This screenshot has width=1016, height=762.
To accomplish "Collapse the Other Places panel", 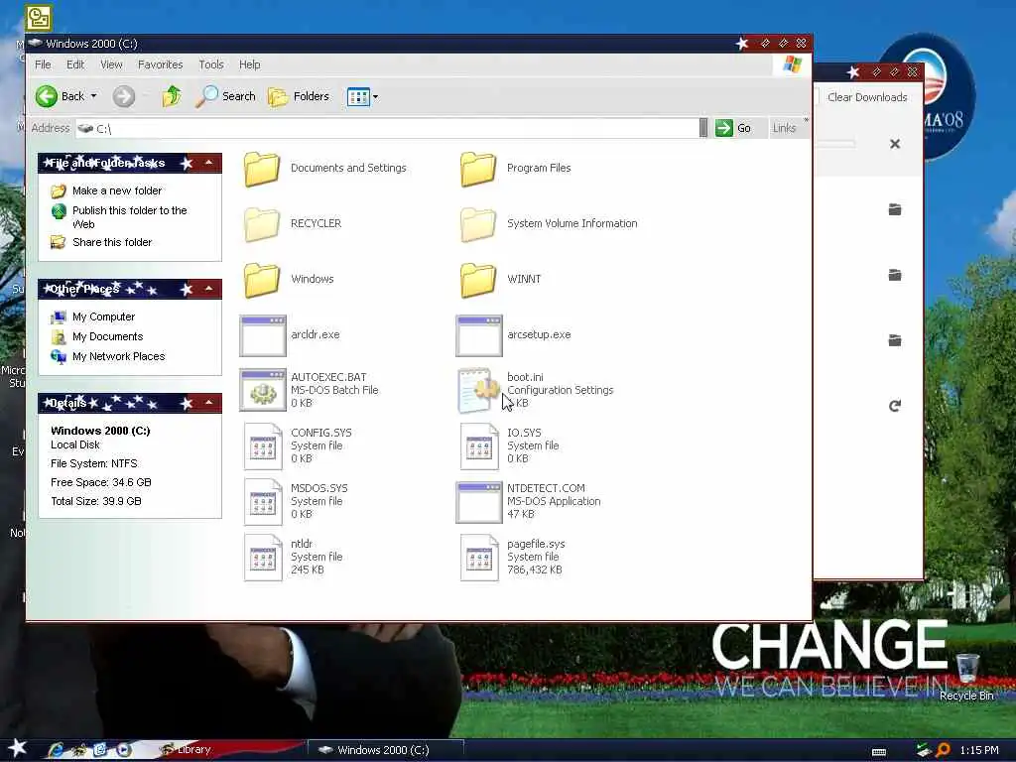I will 208,289.
